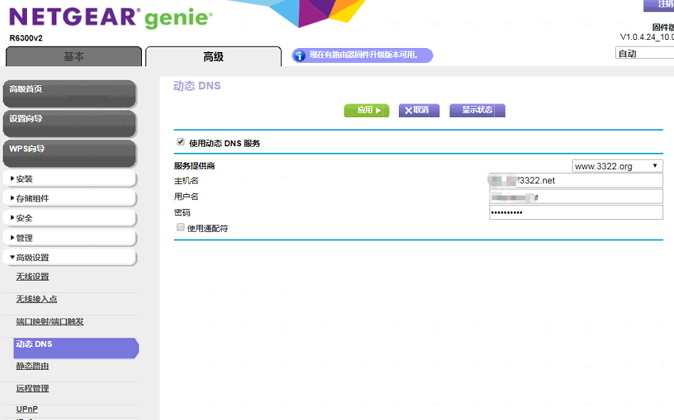Open 高级首页 in the sidebar
This screenshot has width=674, height=420.
point(70,94)
